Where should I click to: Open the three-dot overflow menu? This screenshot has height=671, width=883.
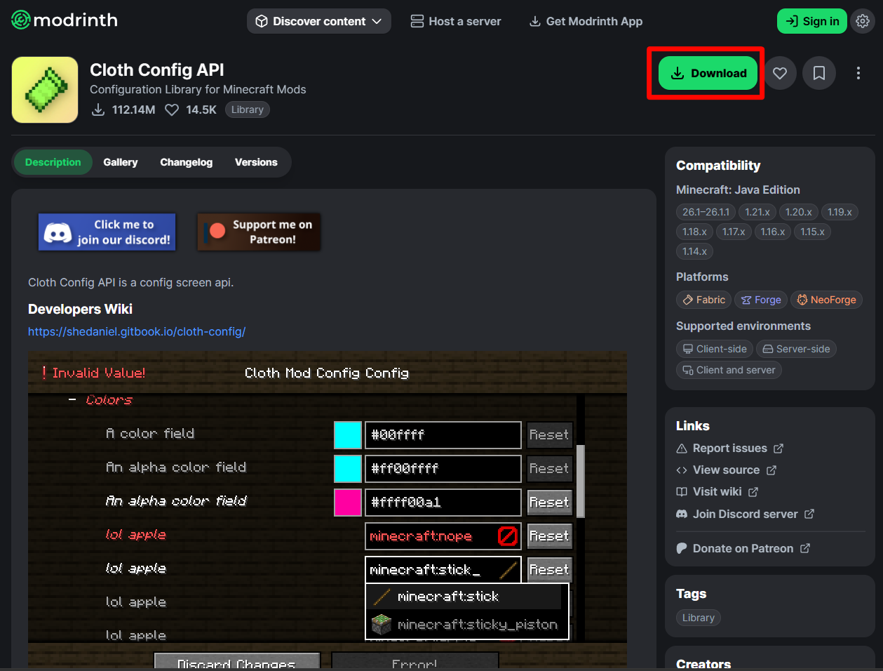(858, 73)
